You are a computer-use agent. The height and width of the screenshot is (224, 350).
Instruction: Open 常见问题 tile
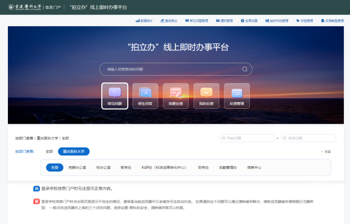coord(115,96)
